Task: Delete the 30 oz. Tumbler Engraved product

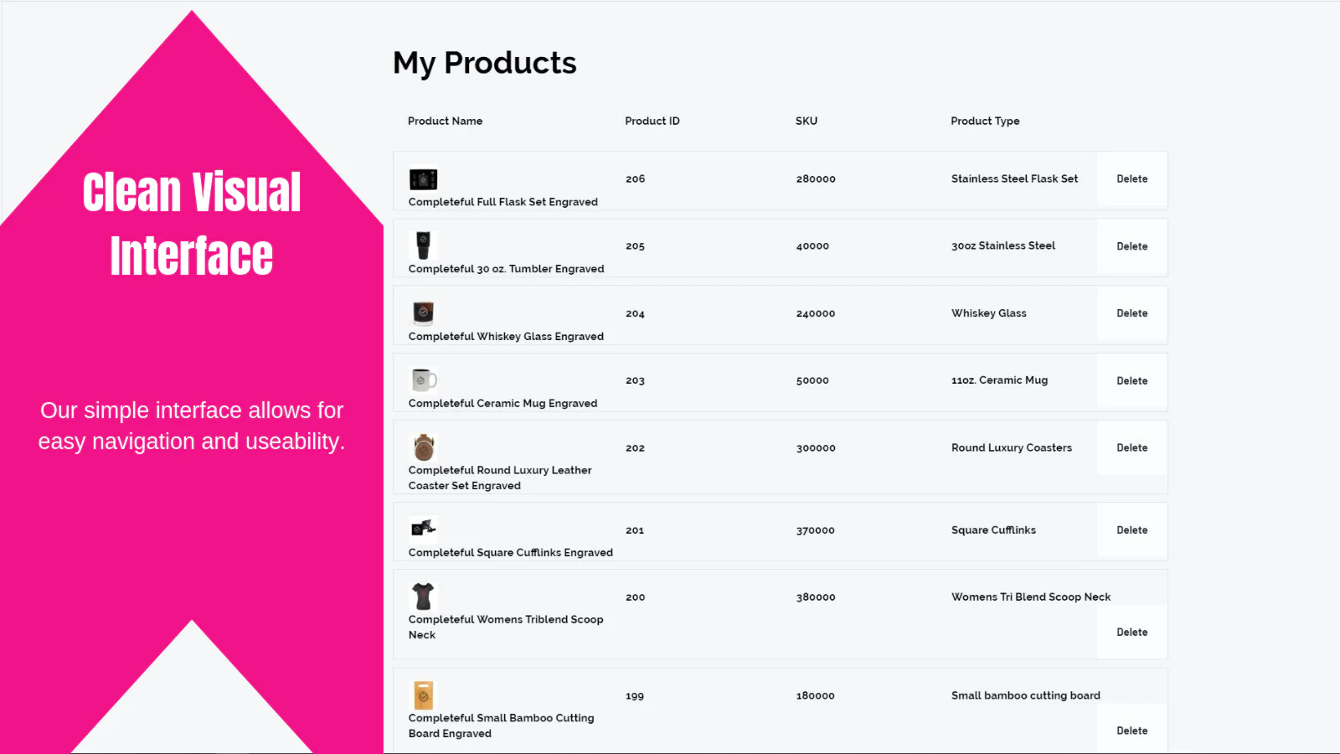Action: 1131,246
